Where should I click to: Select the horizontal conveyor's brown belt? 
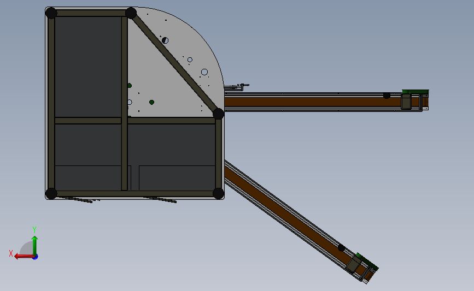coord(313,102)
